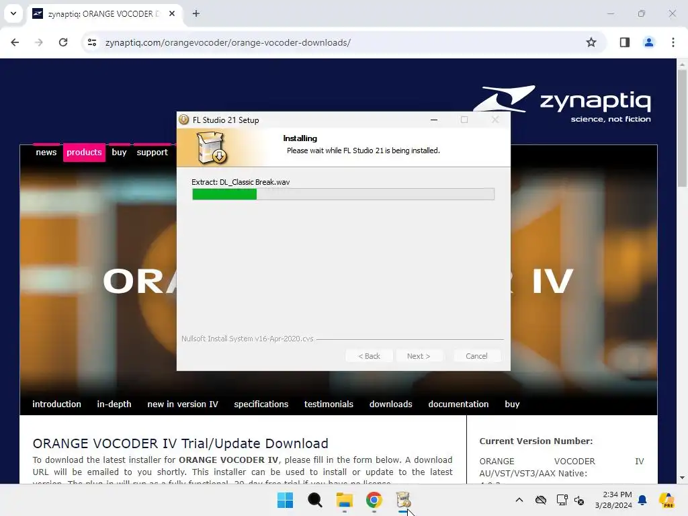Open the documentation page link
Screen dimensions: 688x516
(458, 404)
